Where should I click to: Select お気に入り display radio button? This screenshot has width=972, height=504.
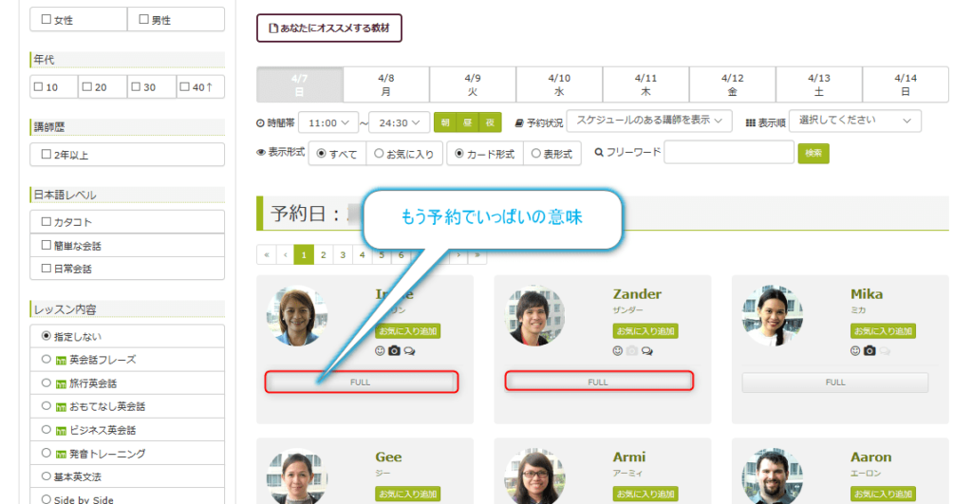pos(379,153)
